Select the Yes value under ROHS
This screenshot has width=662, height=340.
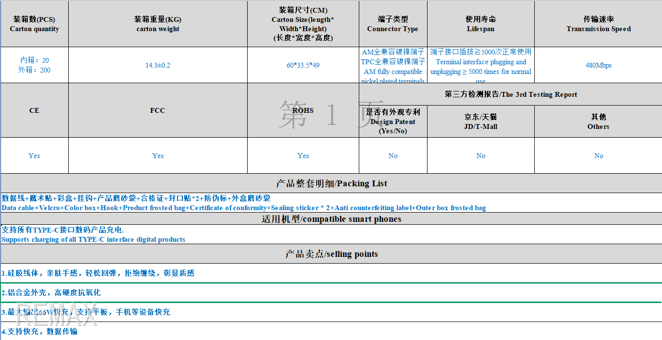(x=303, y=156)
